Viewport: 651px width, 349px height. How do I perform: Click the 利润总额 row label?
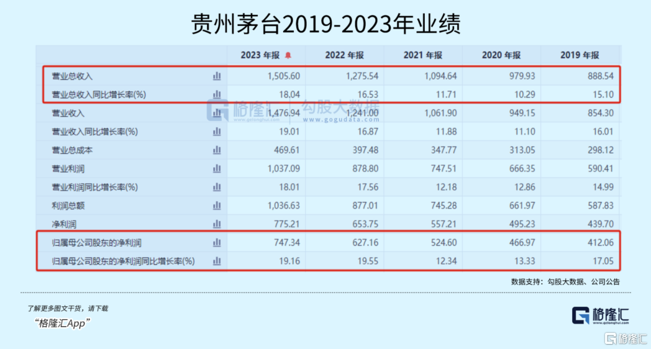[68, 206]
